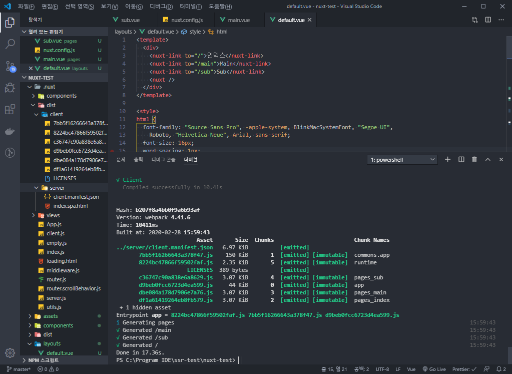Open the File (파일) menu
This screenshot has height=374, width=512.
(26, 6)
